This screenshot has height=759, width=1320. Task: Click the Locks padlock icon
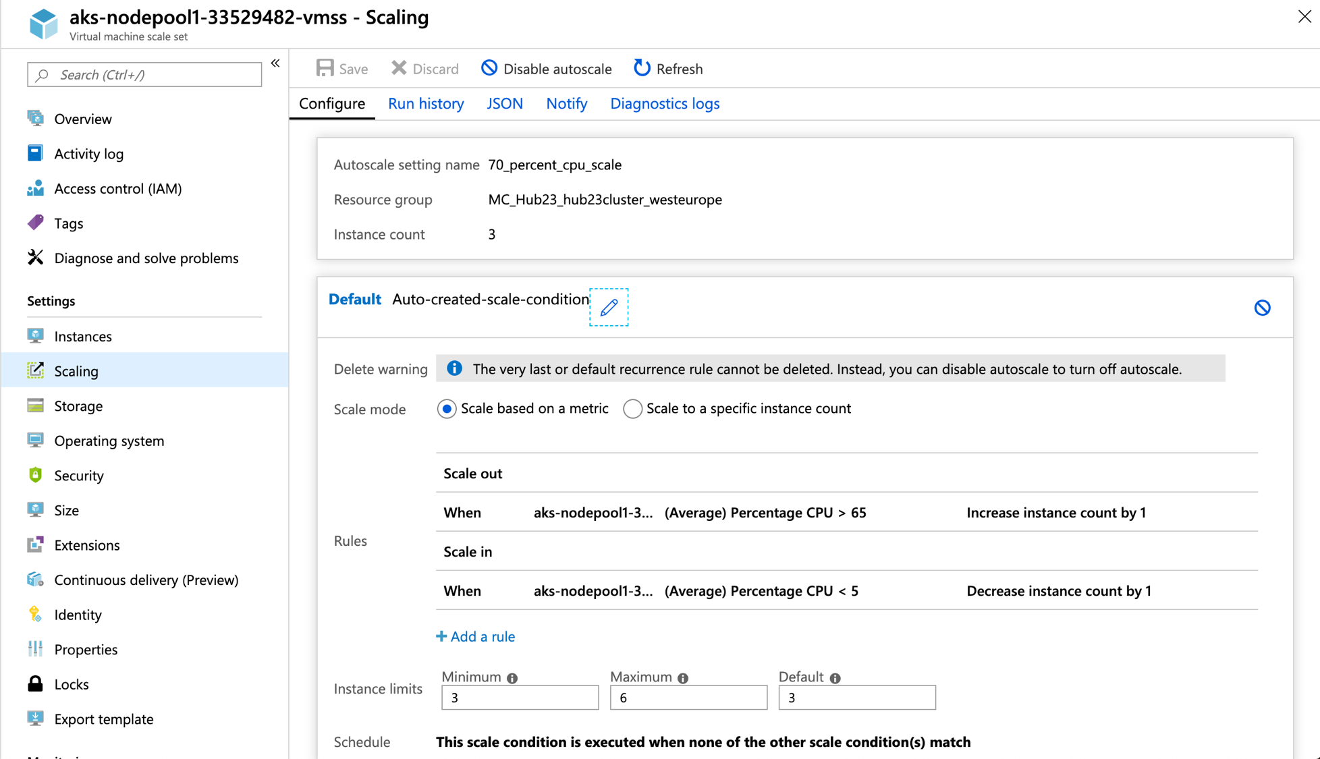click(36, 683)
